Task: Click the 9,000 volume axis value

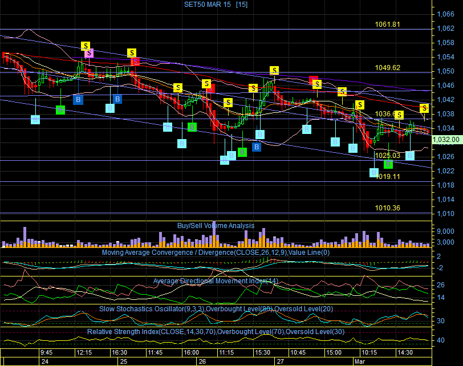Action: coord(445,231)
